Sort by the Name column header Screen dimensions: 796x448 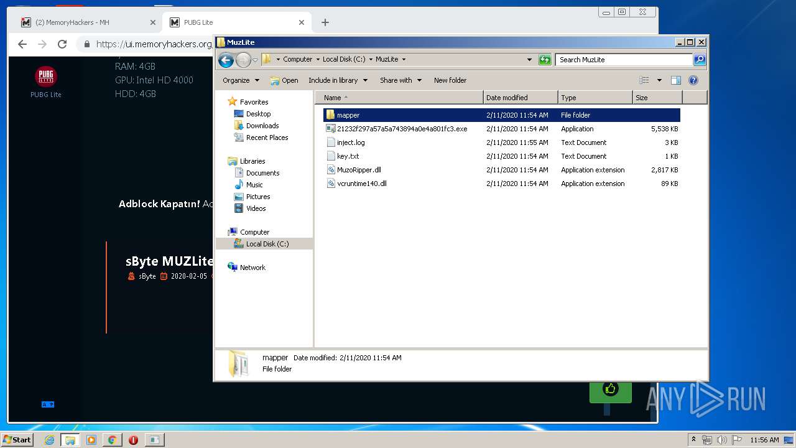pos(399,98)
